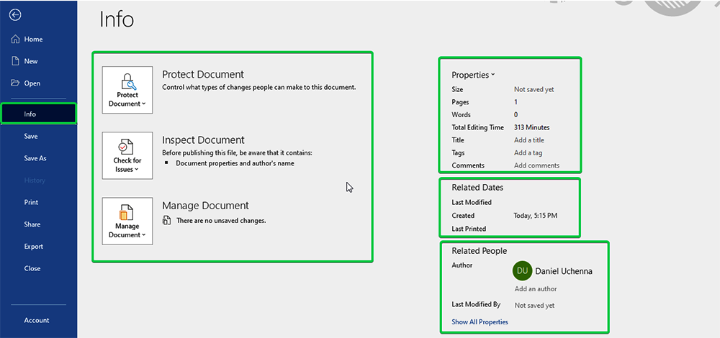
Task: Click the New document icon
Action: [14, 61]
